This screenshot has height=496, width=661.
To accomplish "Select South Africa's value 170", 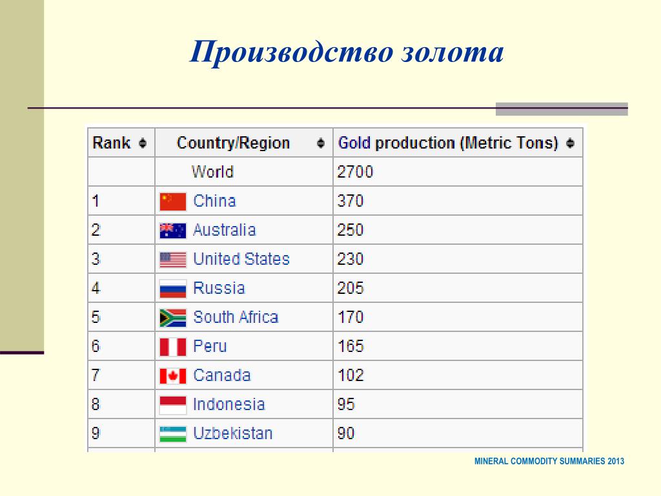I will pyautogui.click(x=351, y=318).
